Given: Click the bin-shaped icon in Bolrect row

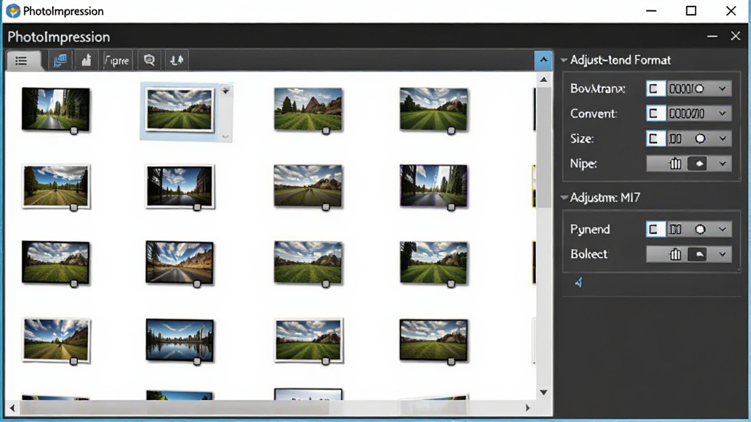Looking at the screenshot, I should pyautogui.click(x=675, y=254).
